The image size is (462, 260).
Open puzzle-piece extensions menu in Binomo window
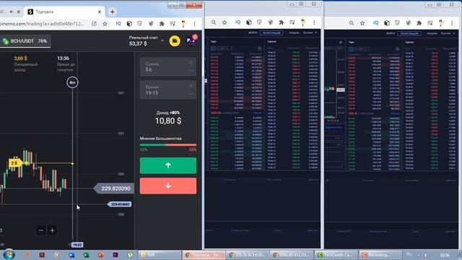(162, 24)
